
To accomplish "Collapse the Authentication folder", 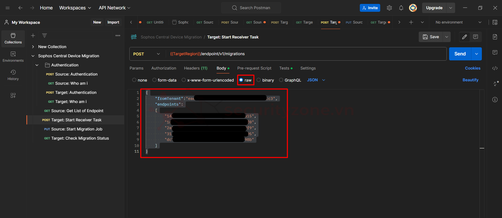I will point(37,65).
